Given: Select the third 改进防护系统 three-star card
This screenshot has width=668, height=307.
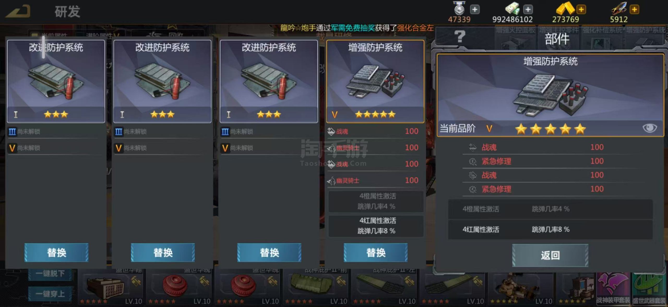Looking at the screenshot, I should (x=269, y=81).
